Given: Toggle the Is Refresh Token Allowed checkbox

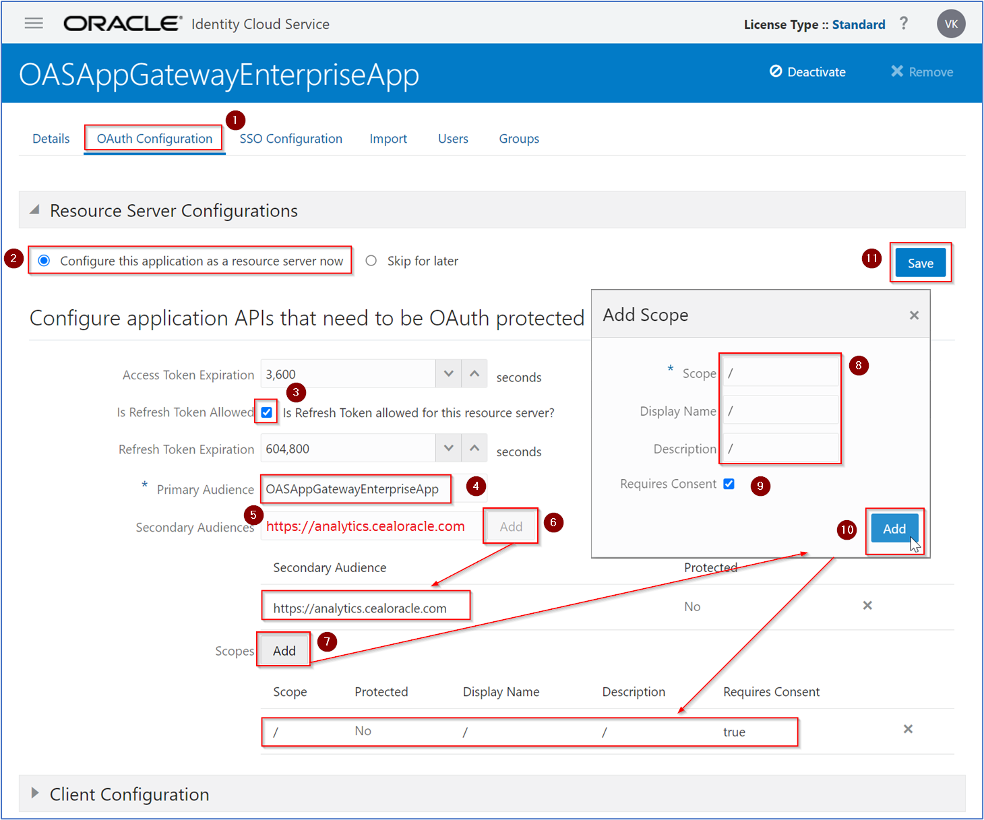Looking at the screenshot, I should click(267, 412).
